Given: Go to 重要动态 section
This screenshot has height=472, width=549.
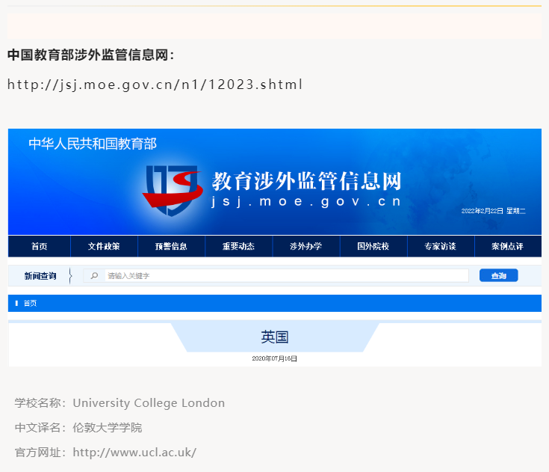Looking at the screenshot, I should (x=238, y=247).
